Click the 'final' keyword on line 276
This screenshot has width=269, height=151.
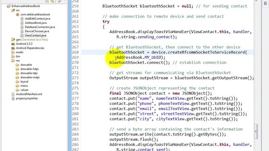115,93
